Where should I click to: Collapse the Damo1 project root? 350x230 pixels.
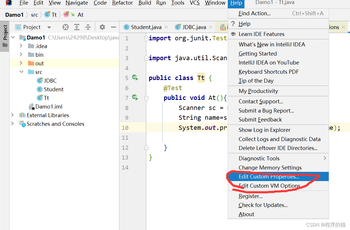13,37
